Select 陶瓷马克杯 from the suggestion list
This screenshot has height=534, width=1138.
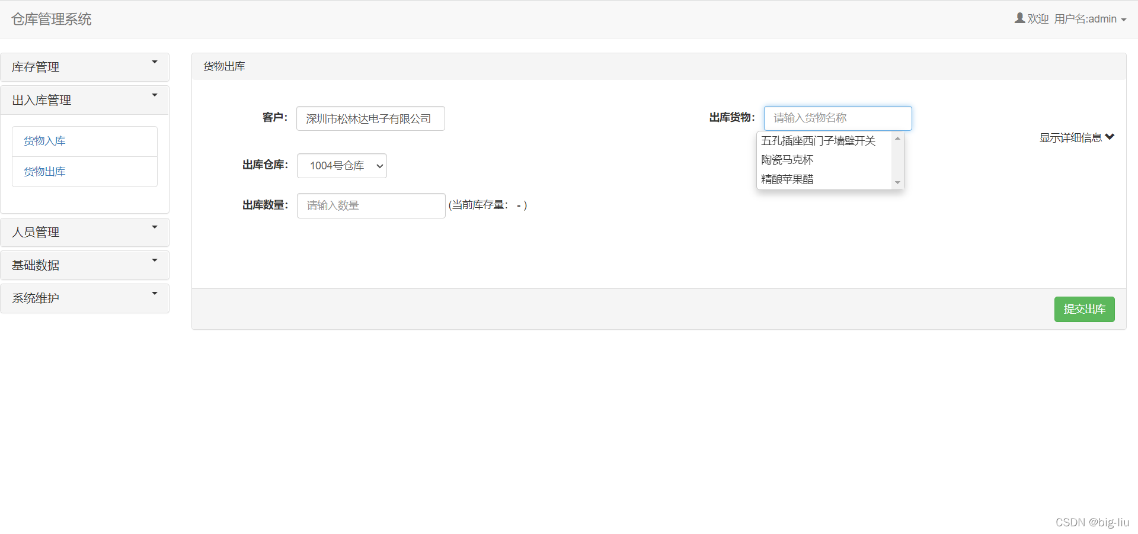point(824,160)
